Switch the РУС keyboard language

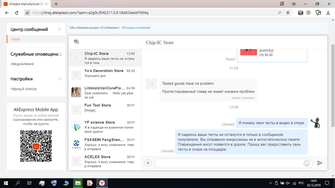pyautogui.click(x=301, y=183)
